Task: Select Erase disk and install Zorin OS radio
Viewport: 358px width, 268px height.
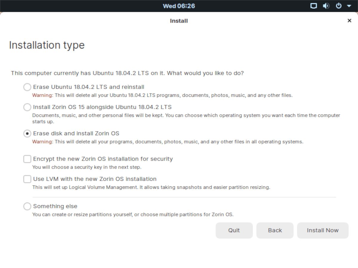Action: (27, 134)
